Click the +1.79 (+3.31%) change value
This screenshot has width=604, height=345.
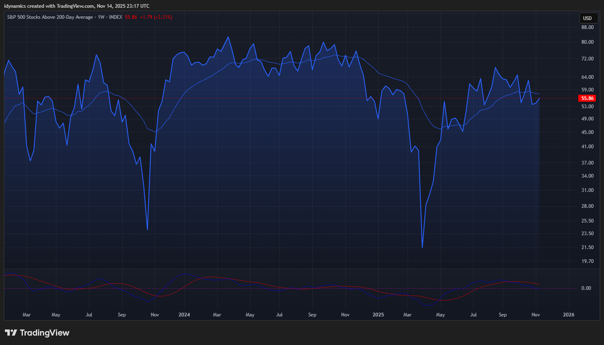[156, 17]
